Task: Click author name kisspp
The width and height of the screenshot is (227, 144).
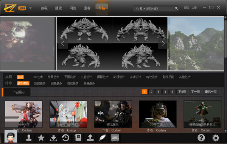Action: click(x=71, y=130)
